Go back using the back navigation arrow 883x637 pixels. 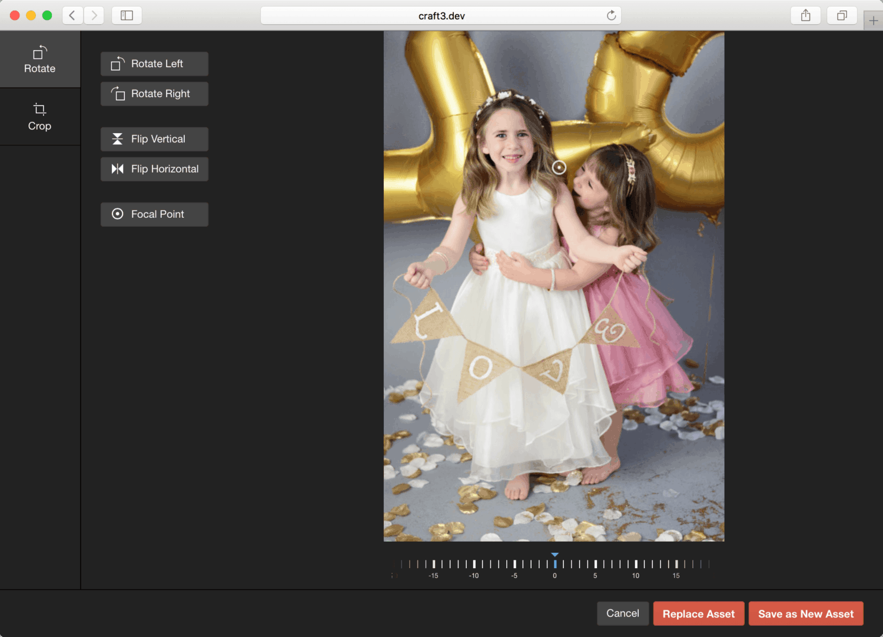[72, 15]
